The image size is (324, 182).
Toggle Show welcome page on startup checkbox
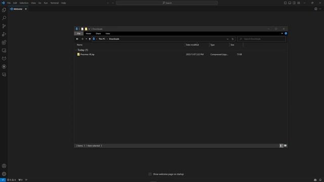click(150, 174)
